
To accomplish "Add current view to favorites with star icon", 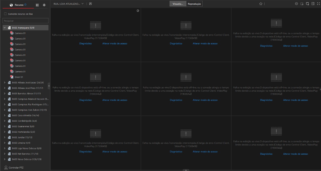I will (x=261, y=4).
